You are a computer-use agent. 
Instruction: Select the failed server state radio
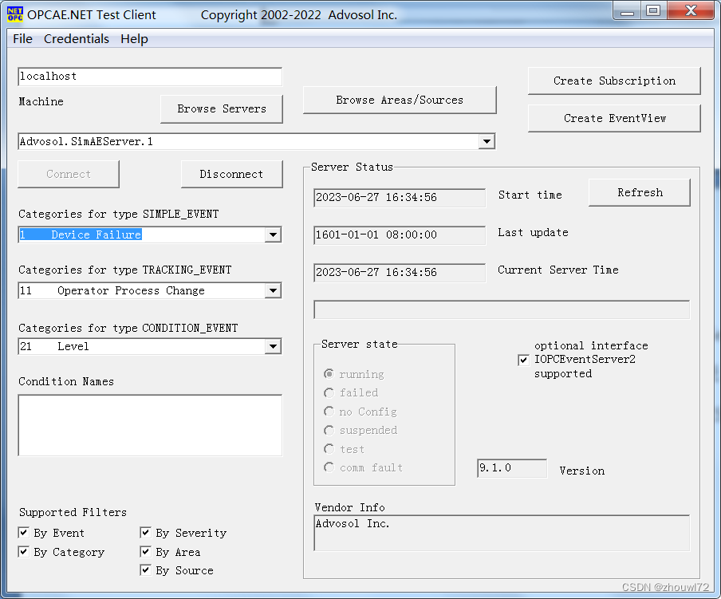[329, 393]
